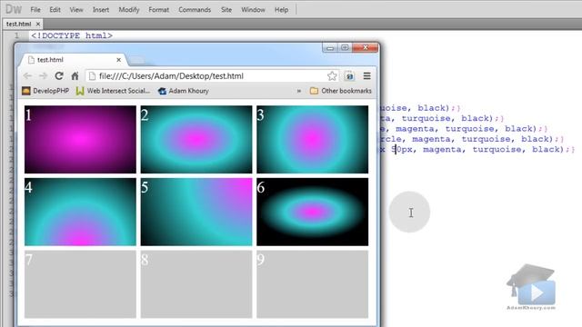Image resolution: width=582 pixels, height=327 pixels.
Task: Open the Site menu
Action: pos(226,10)
